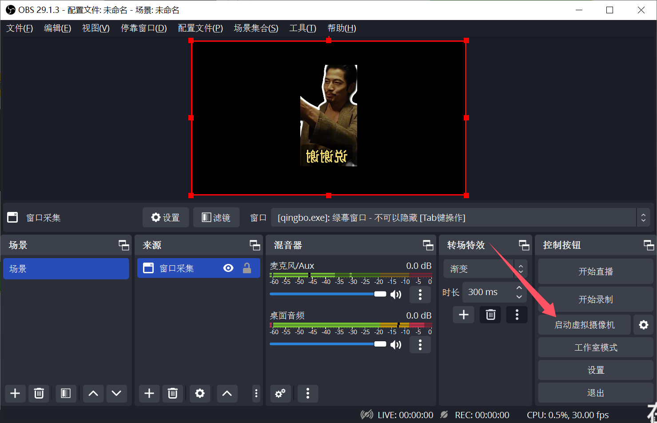Delete the selected scene with trash icon
657x423 pixels.
[39, 393]
